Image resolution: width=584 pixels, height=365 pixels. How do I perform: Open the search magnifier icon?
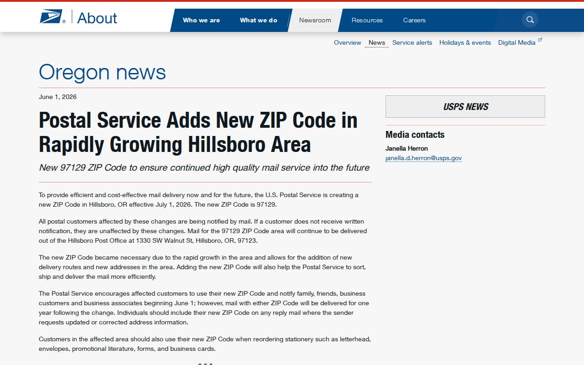530,20
